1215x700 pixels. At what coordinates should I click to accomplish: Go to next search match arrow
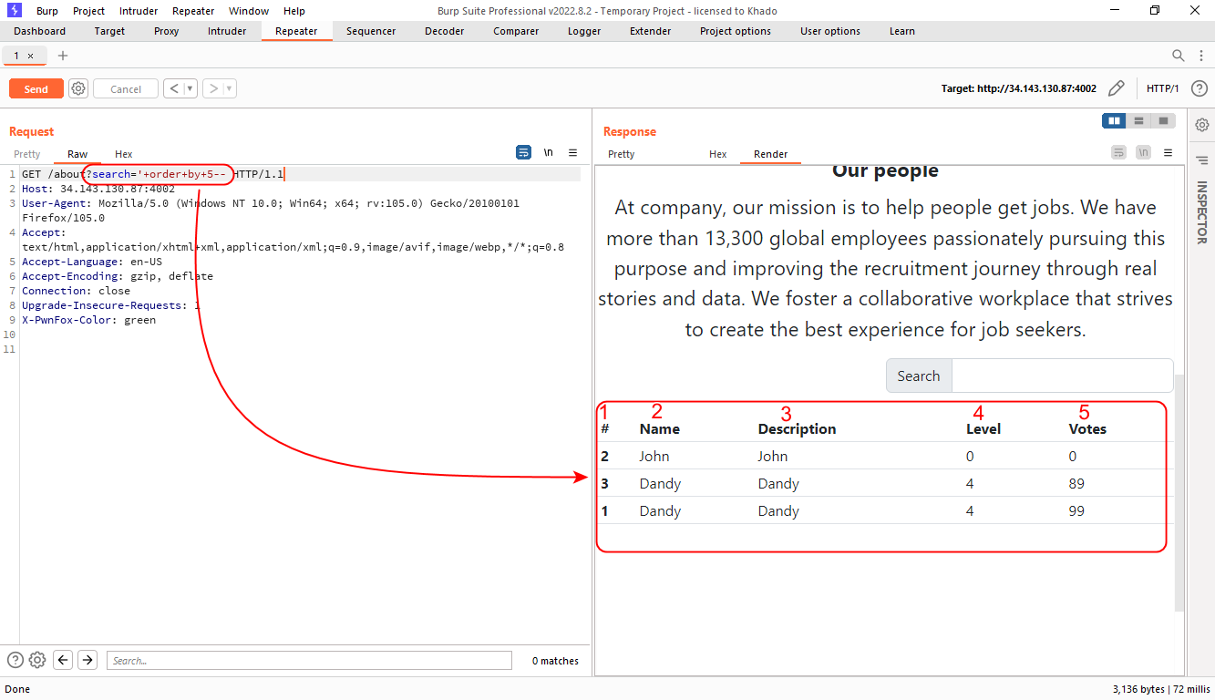click(x=88, y=660)
